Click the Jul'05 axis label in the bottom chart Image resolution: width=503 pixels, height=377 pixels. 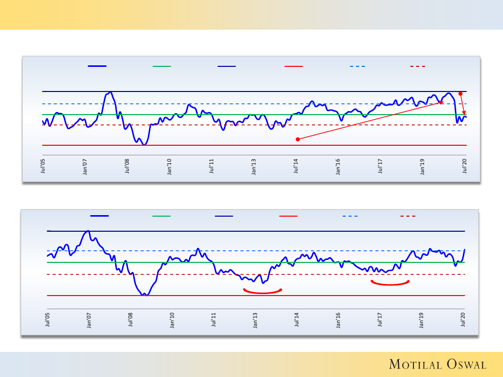(48, 320)
